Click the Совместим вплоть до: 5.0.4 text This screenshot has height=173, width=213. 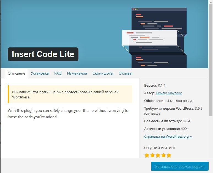tap(167, 121)
